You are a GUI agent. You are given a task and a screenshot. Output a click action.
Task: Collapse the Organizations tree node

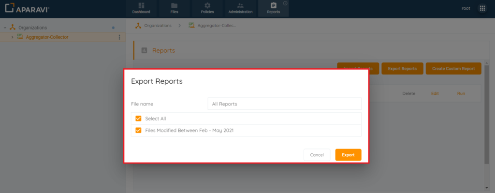[x=5, y=28]
